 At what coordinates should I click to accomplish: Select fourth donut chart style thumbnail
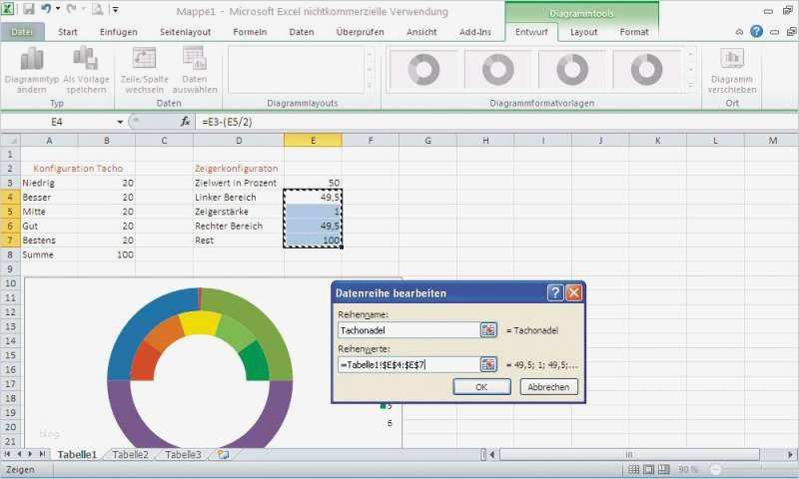[646, 69]
